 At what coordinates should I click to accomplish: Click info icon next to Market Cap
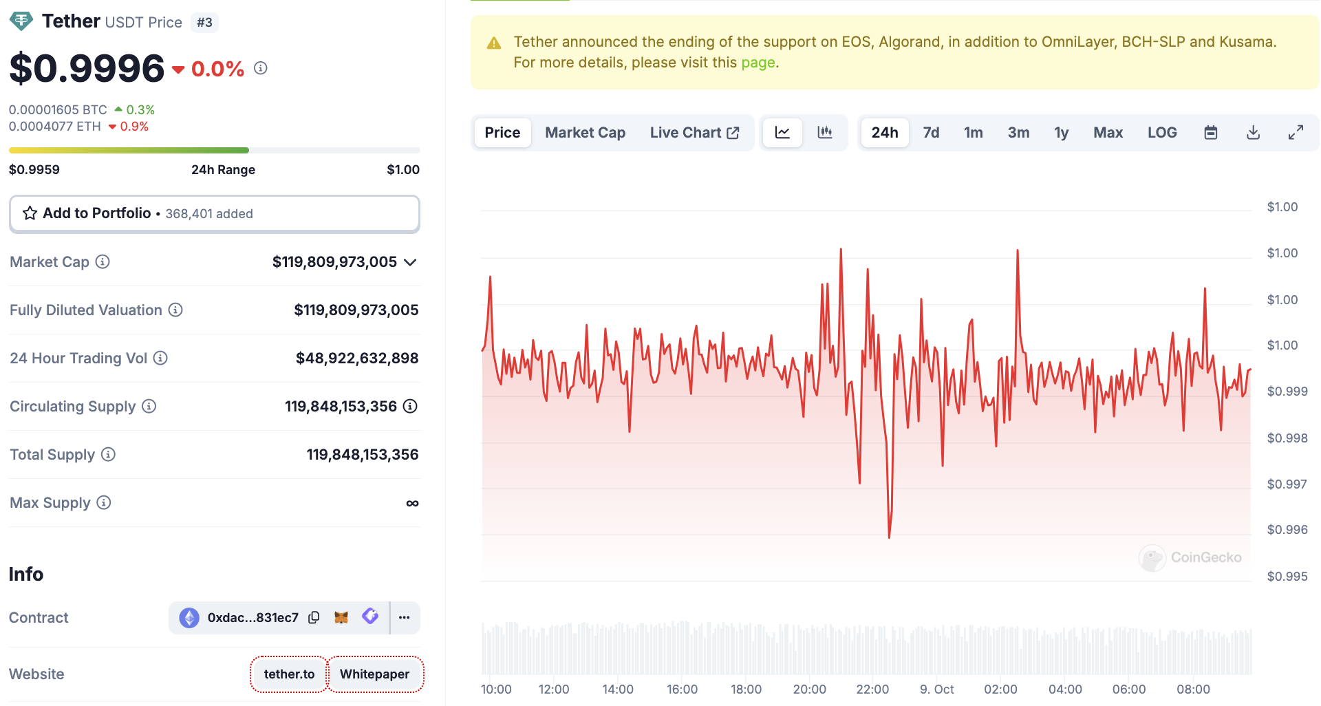[103, 261]
